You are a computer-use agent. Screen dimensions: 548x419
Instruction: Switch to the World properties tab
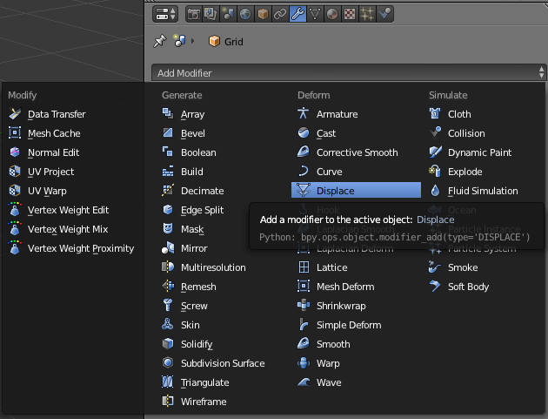[245, 14]
